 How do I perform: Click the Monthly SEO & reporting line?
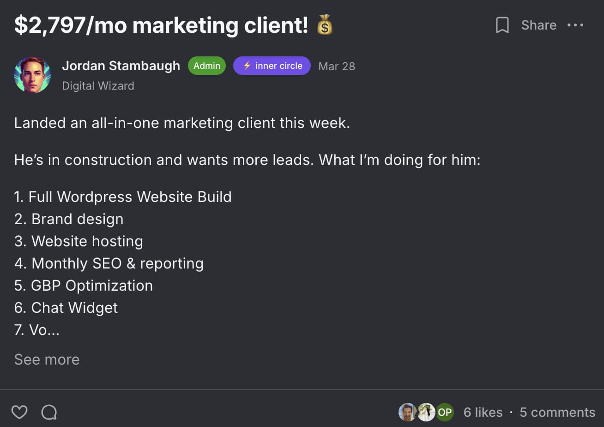click(109, 263)
